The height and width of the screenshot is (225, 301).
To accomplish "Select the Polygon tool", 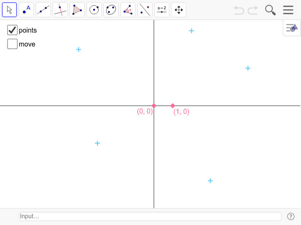I will coord(77,10).
